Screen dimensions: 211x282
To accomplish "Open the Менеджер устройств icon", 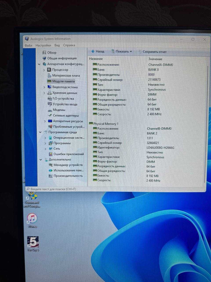I will [x=51, y=165].
